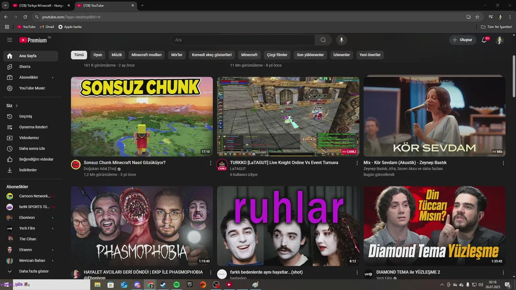The width and height of the screenshot is (516, 290).
Task: Close the active YouTube tab
Action: pyautogui.click(x=133, y=6)
